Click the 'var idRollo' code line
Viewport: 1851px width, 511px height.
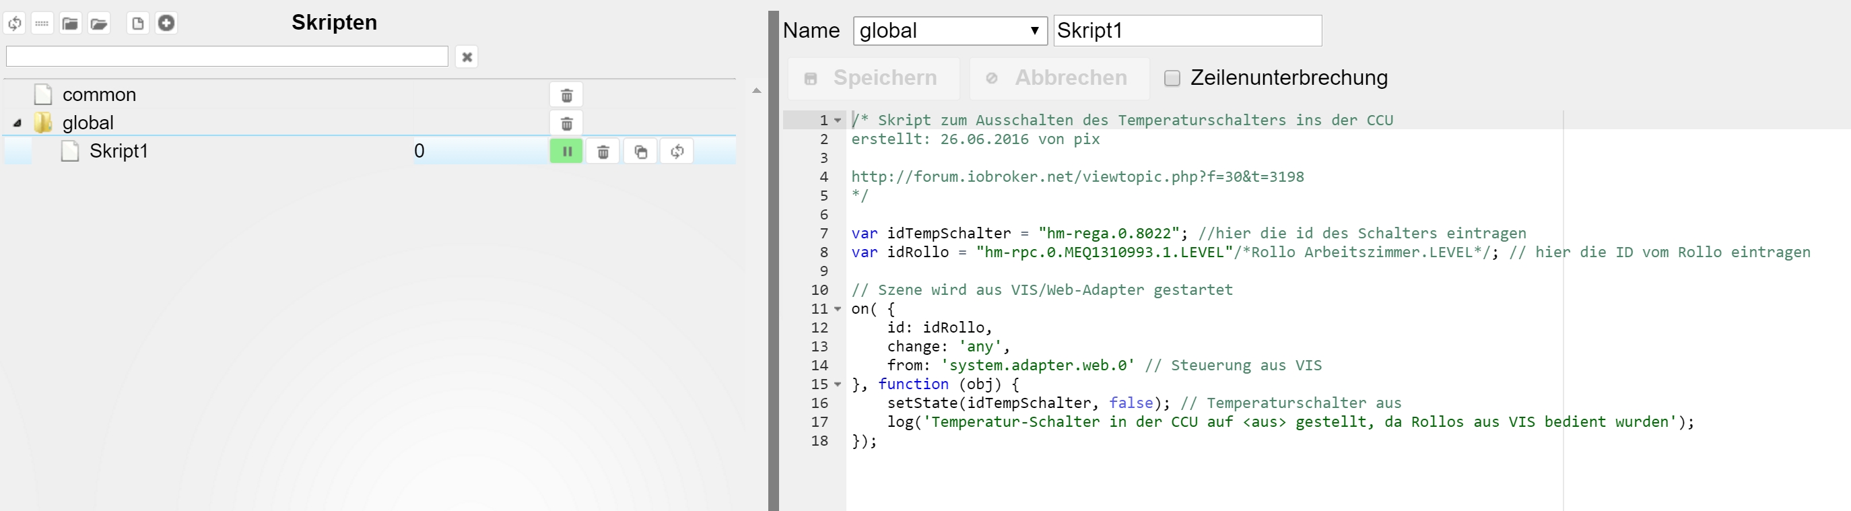click(1331, 252)
